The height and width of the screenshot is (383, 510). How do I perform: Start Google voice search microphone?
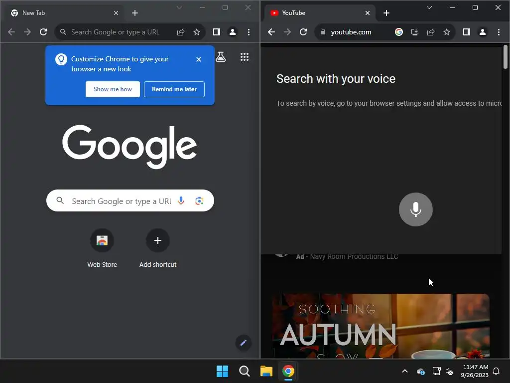click(x=181, y=200)
